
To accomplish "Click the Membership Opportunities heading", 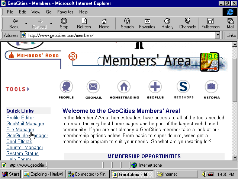I will click(144, 156).
